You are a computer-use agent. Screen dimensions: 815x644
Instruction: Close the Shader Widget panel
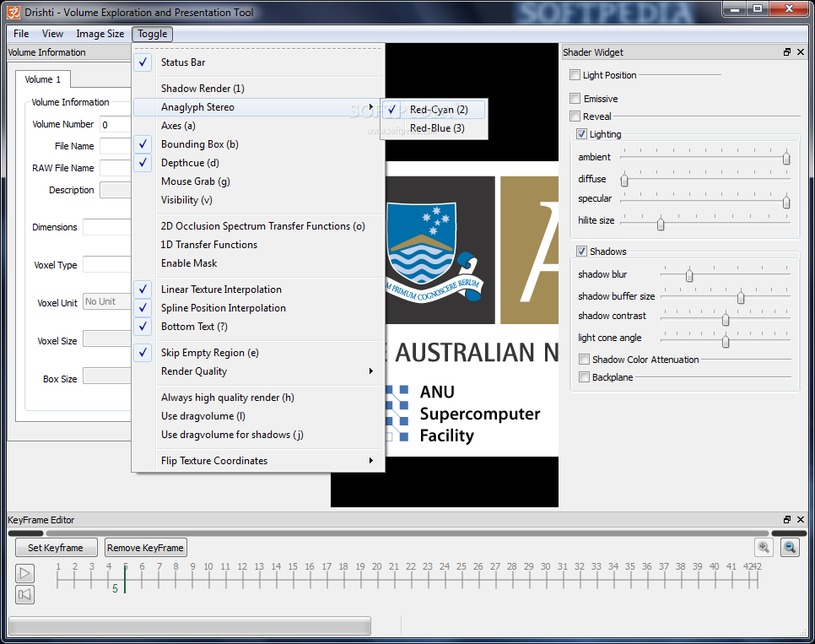point(801,52)
